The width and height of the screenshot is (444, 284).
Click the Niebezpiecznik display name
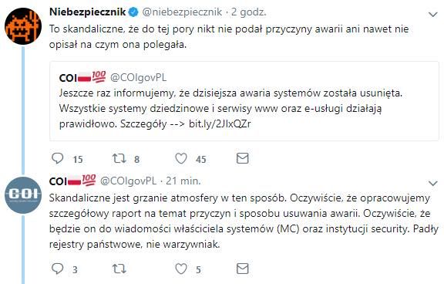[88, 12]
